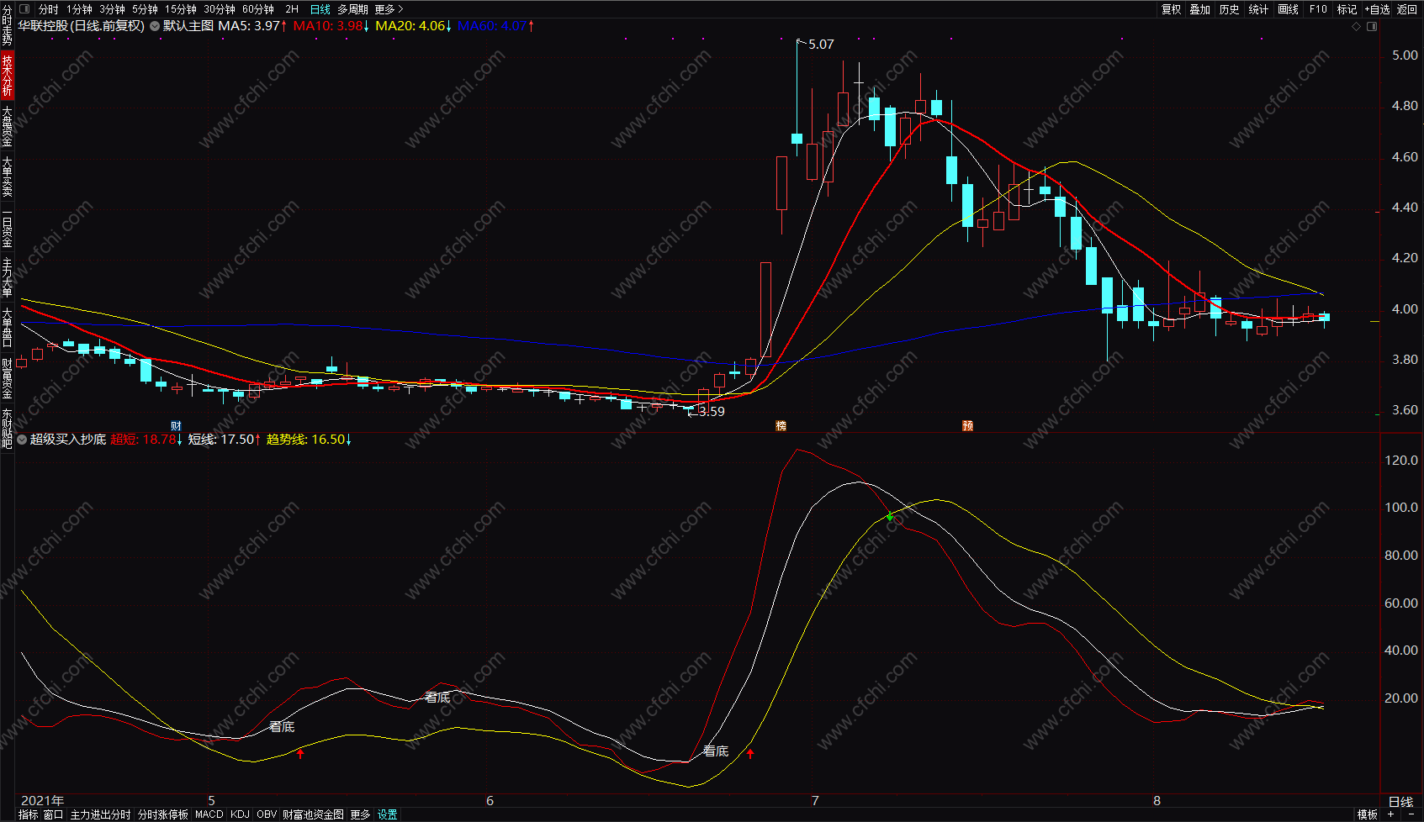Screen dimensions: 1424x822
Task: Open the 大单买卖 sidebar tab
Action: point(7,176)
